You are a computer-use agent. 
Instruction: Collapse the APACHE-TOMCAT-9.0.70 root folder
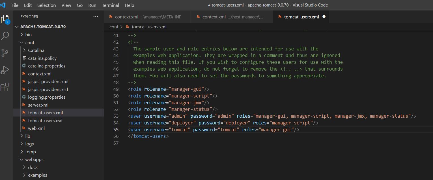[x=17, y=27]
